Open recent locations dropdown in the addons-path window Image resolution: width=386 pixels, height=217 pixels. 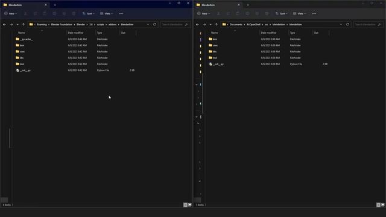pos(17,25)
